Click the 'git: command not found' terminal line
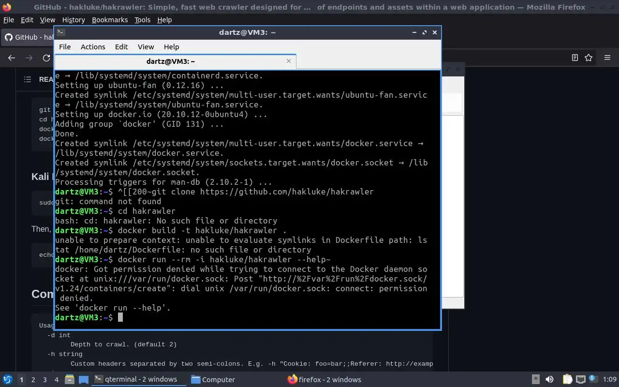This screenshot has height=387, width=619. tap(108, 201)
